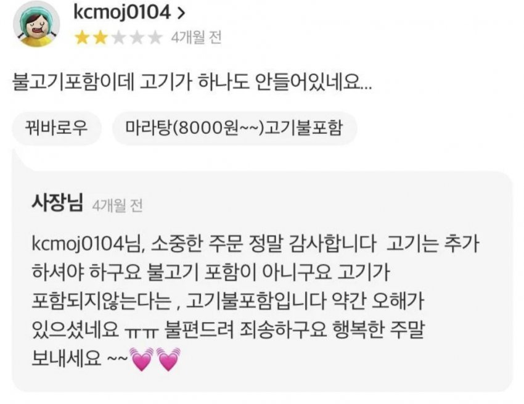524x404 pixels.
Task: Click the owner reply timestamp 4개월 전
Action: (117, 205)
